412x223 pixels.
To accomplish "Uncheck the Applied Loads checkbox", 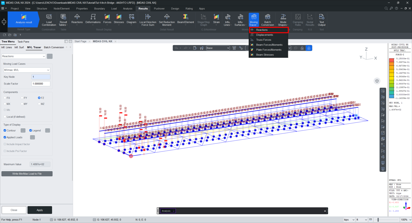I will coord(5,137).
